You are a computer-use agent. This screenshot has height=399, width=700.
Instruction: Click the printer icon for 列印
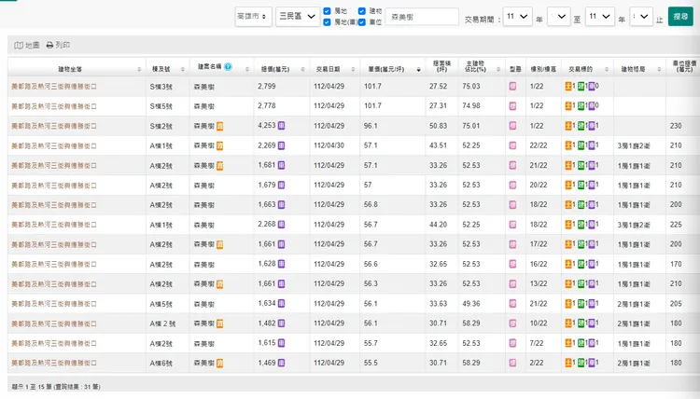49,45
